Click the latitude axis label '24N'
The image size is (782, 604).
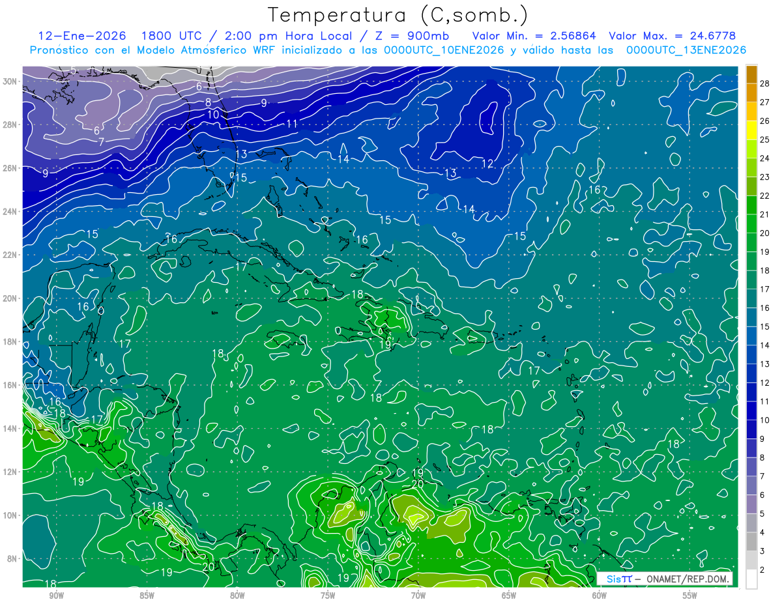[x=11, y=211]
